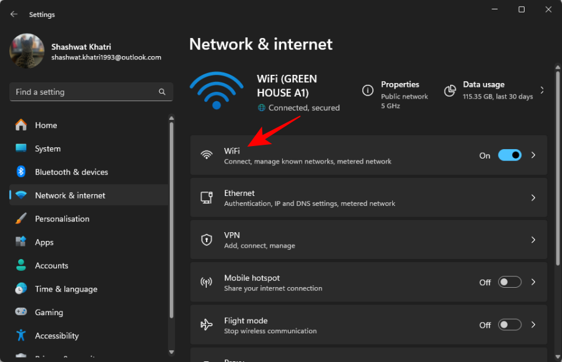Click the Bluetooth & devices icon

click(x=21, y=172)
